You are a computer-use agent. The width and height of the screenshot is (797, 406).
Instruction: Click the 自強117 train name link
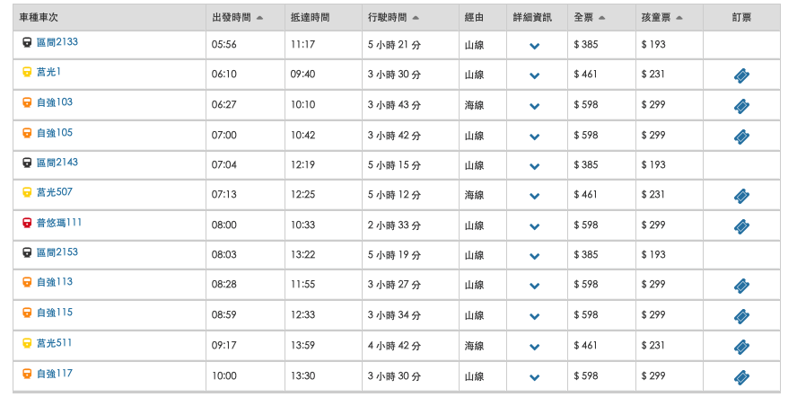coord(54,373)
